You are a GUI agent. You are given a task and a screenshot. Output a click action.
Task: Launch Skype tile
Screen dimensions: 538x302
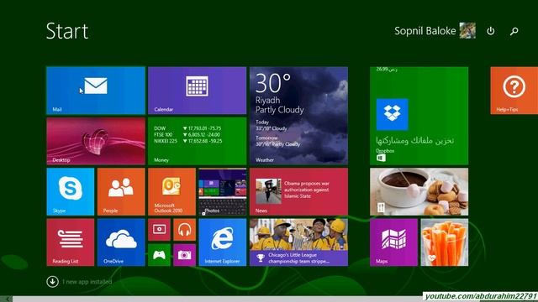(71, 192)
